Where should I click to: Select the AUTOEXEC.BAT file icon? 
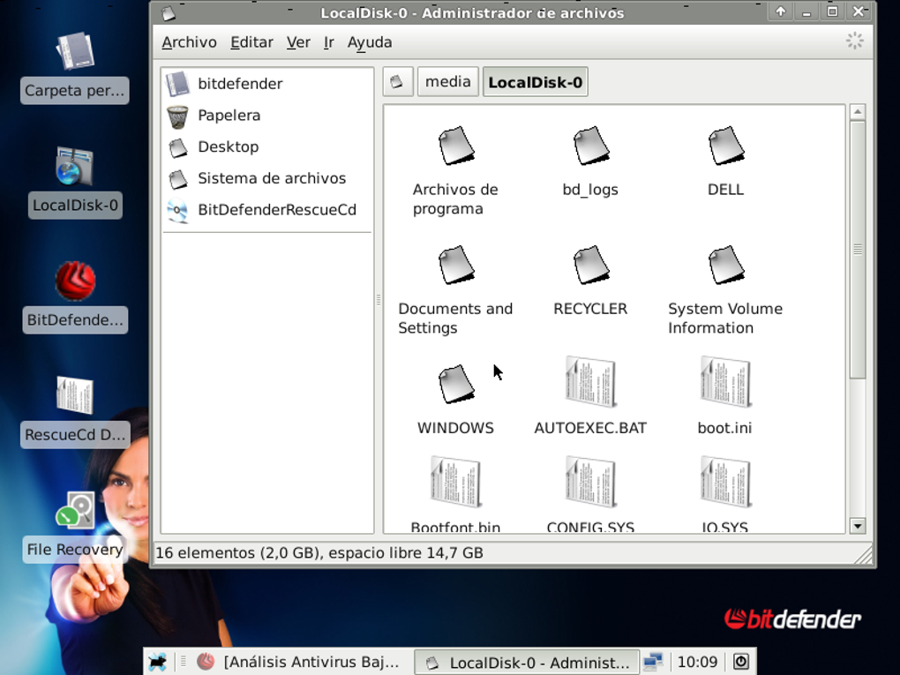590,382
